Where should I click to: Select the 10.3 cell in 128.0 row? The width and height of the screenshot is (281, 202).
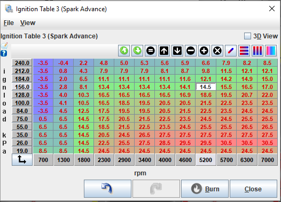(83, 95)
